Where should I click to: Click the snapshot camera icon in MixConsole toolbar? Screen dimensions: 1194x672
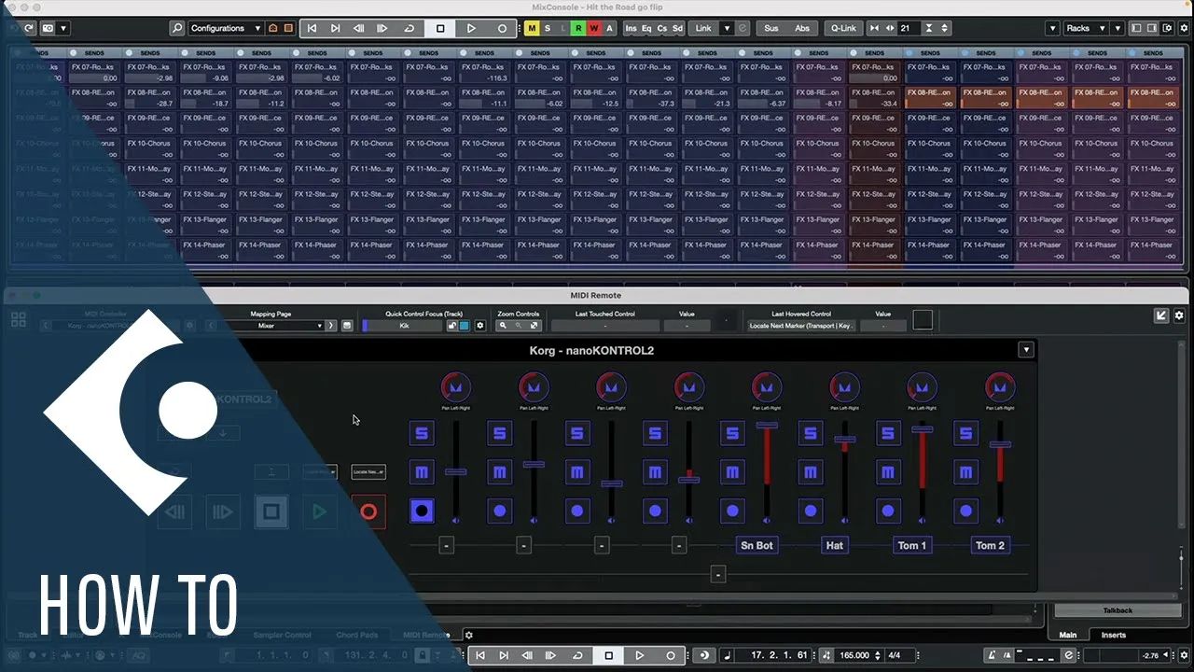click(x=48, y=28)
